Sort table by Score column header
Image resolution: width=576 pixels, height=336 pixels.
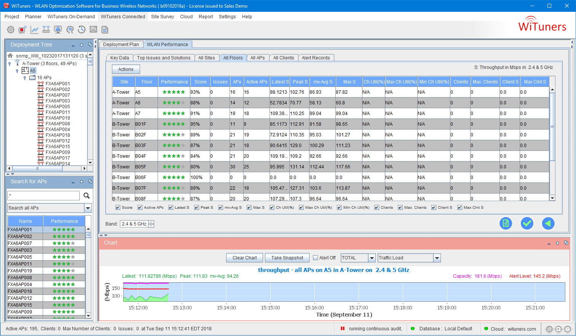coord(201,82)
